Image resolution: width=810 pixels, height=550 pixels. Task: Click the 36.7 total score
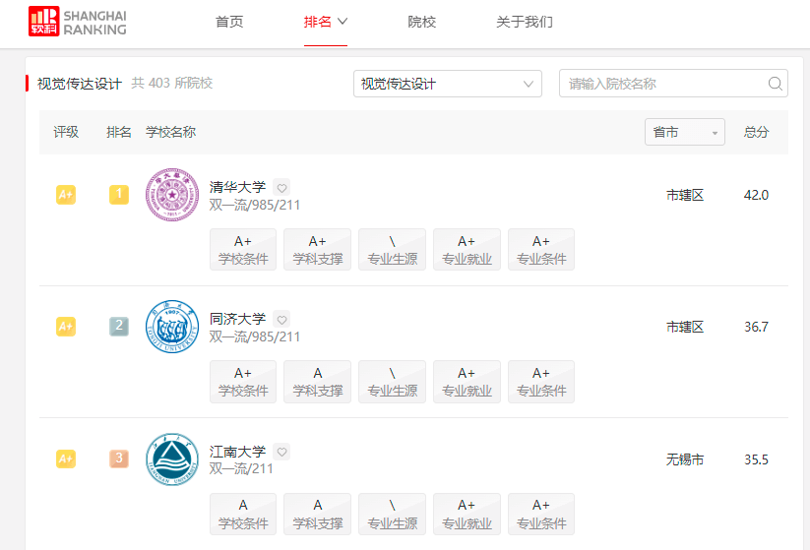pos(756,327)
